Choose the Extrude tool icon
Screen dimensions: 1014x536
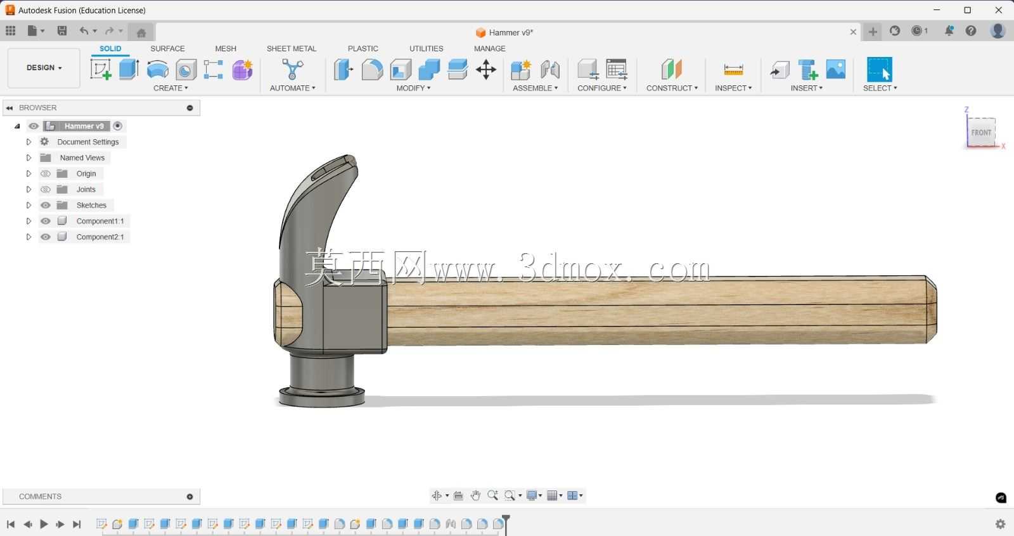tap(129, 69)
